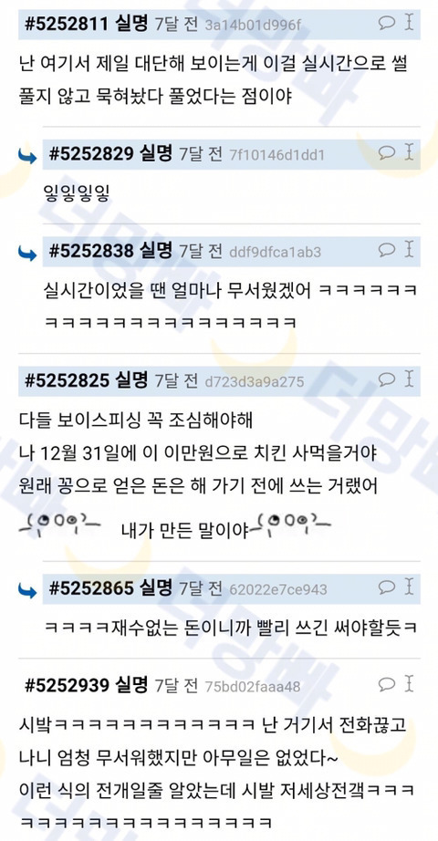Click post number #5252939 header
This screenshot has height=841, width=438.
pos(68,685)
